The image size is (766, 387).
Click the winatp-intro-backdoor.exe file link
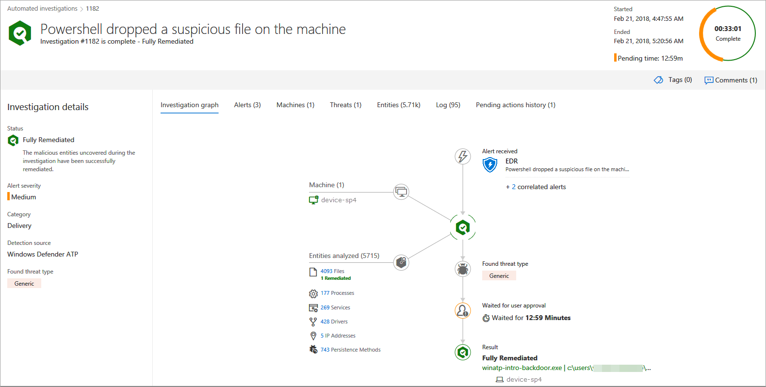click(x=522, y=368)
